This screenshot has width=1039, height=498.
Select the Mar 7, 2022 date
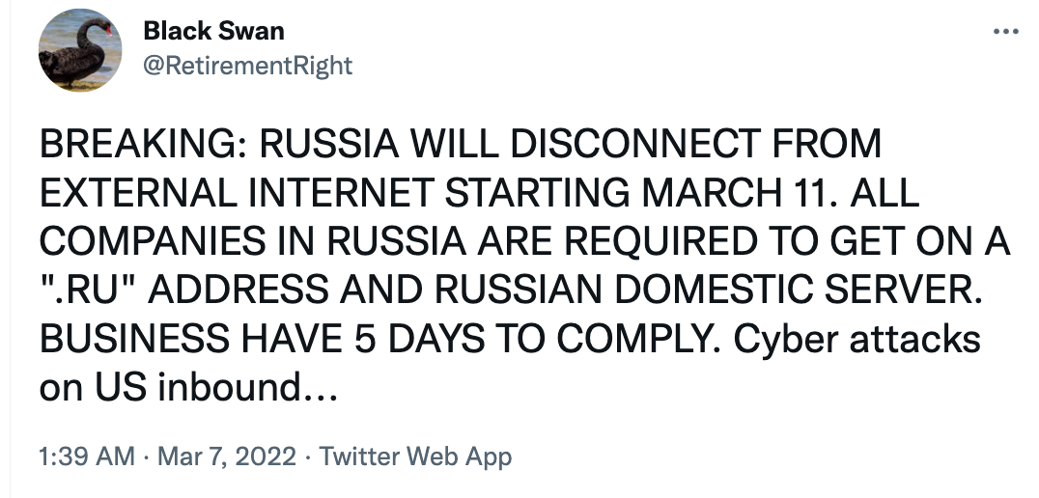[226, 456]
